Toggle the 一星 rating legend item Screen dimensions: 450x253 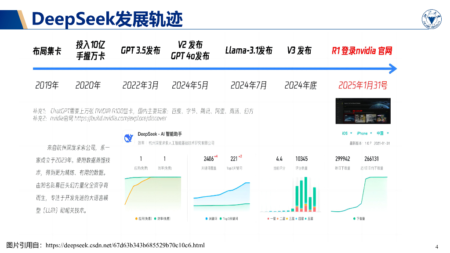coord(271,219)
